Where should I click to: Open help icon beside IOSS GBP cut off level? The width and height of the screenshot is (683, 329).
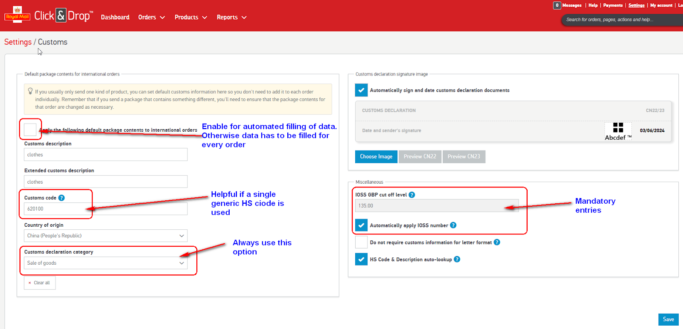(412, 195)
